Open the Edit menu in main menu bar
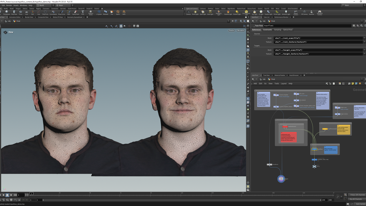This screenshot has width=366, height=206. pyautogui.click(x=3, y=5)
